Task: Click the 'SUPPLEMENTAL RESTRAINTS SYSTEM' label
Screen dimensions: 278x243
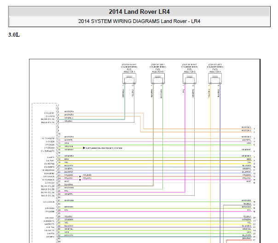Action: point(104,148)
